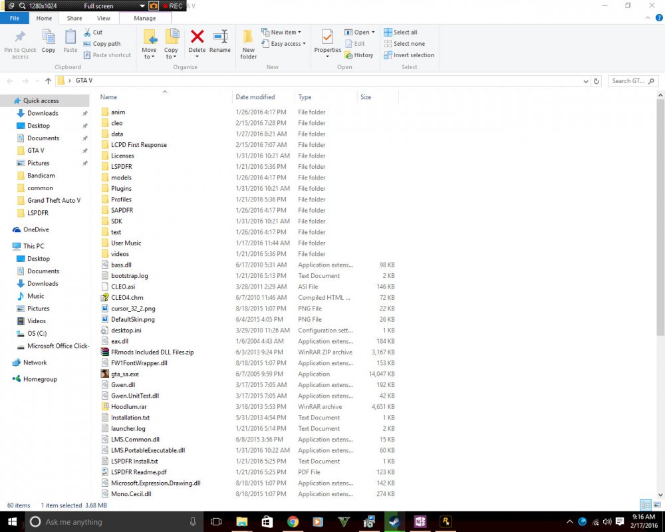
Task: Expand address bar history dropdown
Action: [586, 81]
